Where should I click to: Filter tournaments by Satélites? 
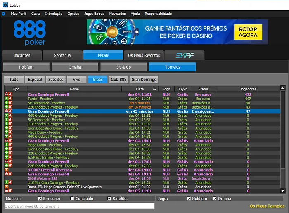56,79
